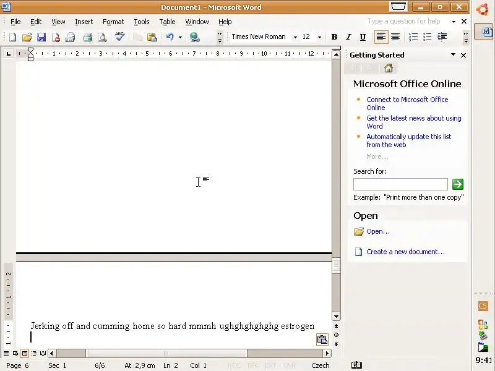Image resolution: width=495 pixels, height=371 pixels.
Task: Open help question box dropdown arrow
Action: 454,22
